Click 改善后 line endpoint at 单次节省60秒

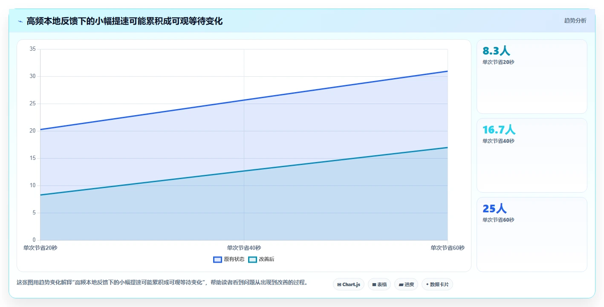coord(448,148)
